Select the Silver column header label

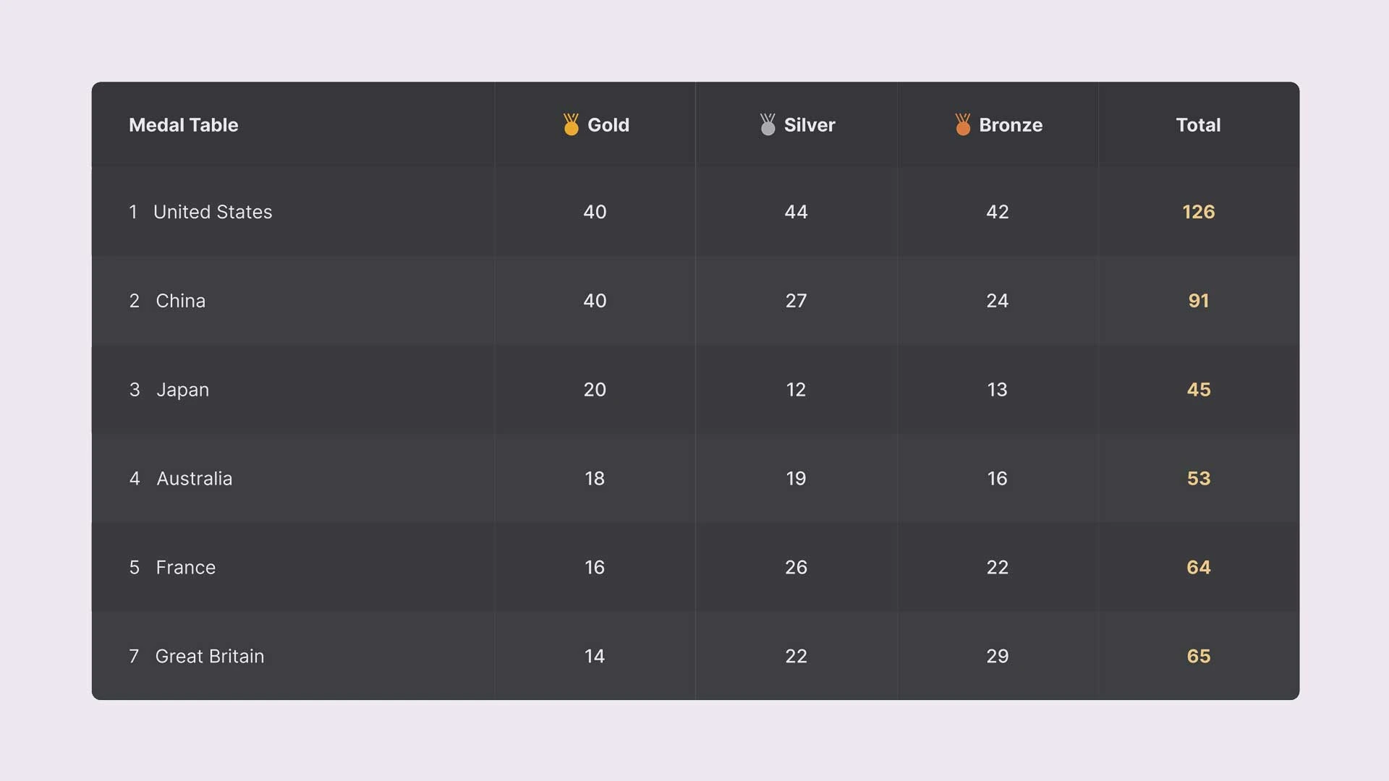click(x=809, y=125)
